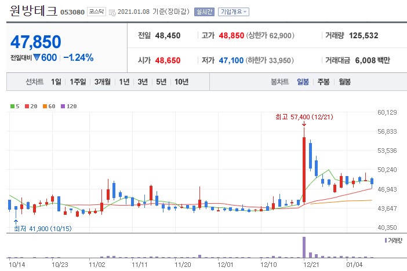Click the 고가 value 48,850

pos(231,35)
